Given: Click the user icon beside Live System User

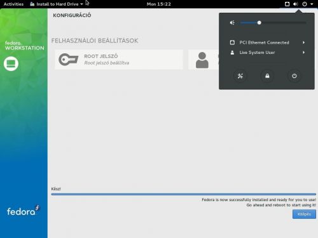Looking at the screenshot, I should coord(232,53).
